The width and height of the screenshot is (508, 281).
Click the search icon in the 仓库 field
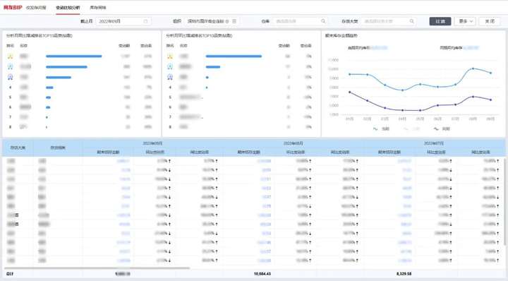click(x=323, y=21)
